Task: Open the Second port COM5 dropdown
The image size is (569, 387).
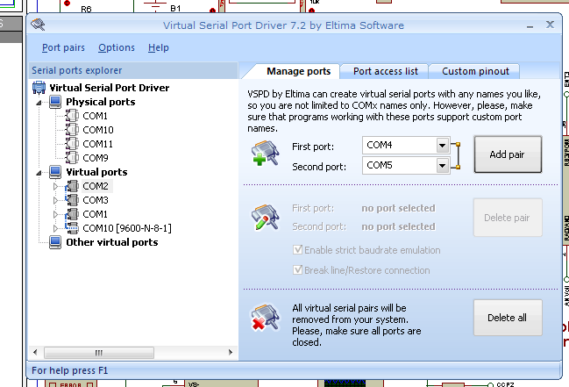Action: pyautogui.click(x=443, y=165)
